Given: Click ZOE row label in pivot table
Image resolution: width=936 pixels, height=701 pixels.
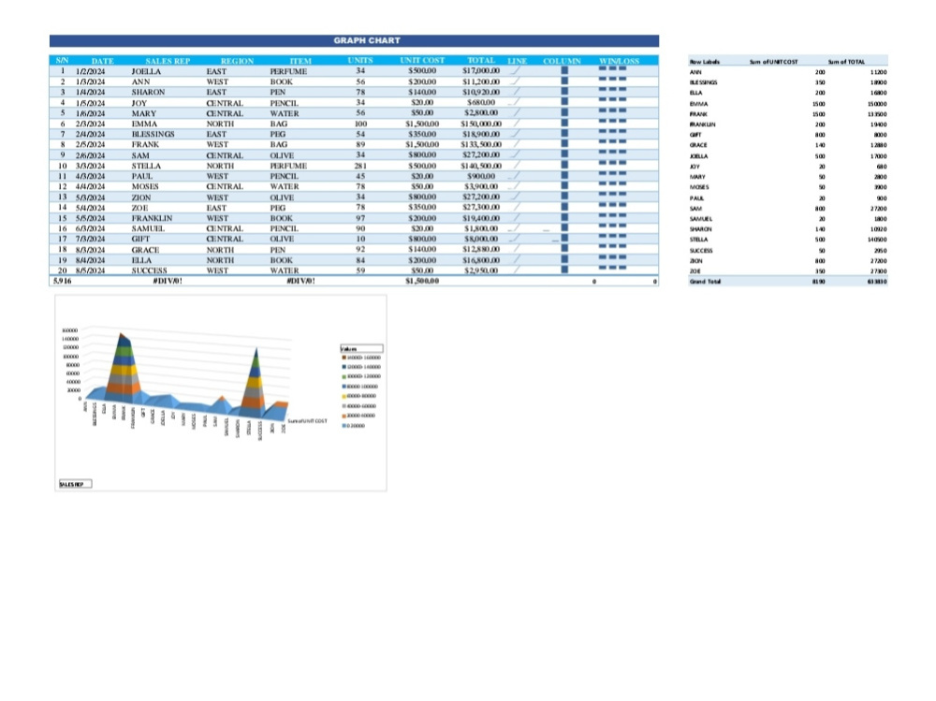Looking at the screenshot, I should tap(695, 271).
